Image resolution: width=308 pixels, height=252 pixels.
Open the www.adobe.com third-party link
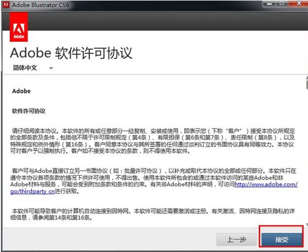[x=266, y=185]
